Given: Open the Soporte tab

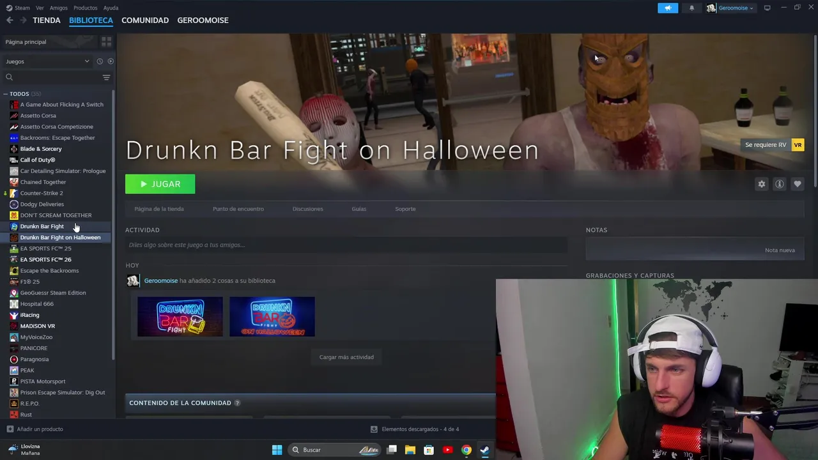Looking at the screenshot, I should (405, 209).
